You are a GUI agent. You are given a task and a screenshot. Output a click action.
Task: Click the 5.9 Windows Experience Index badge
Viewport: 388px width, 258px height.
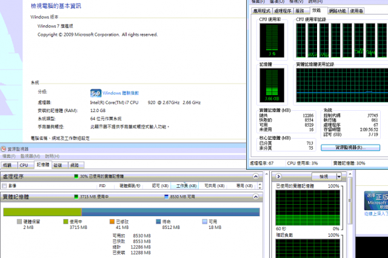point(96,93)
